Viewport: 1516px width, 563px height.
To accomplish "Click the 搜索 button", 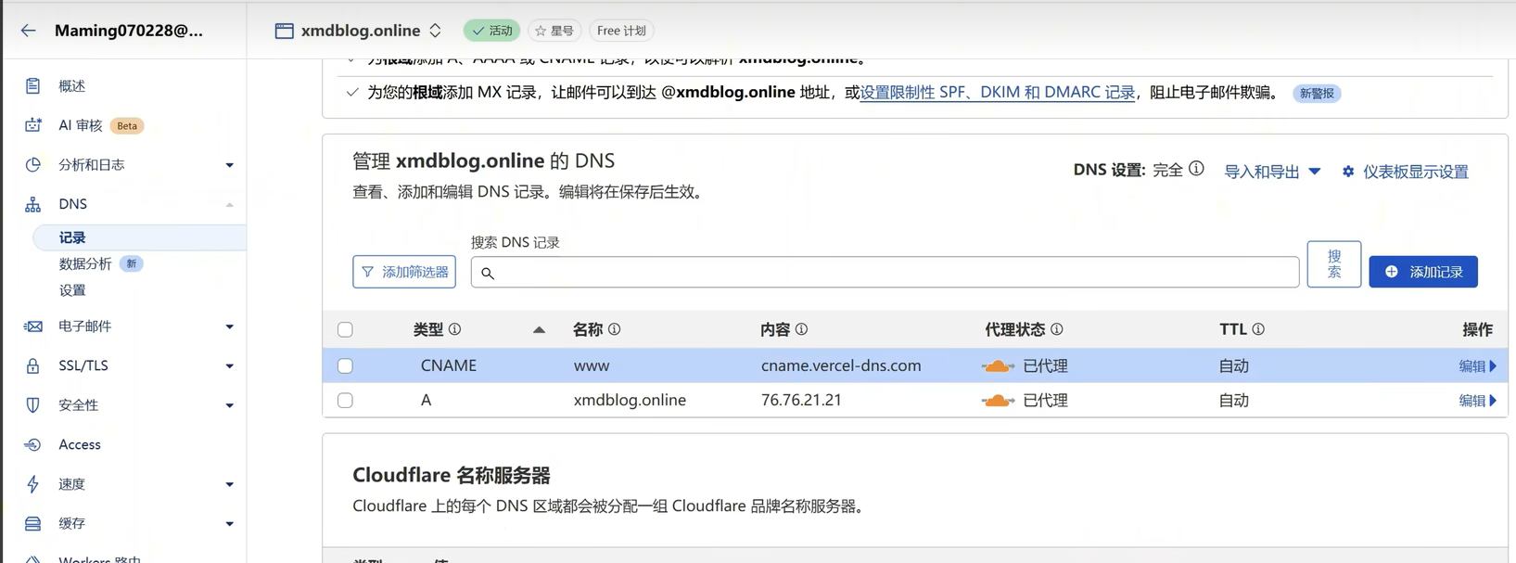I will tap(1333, 264).
